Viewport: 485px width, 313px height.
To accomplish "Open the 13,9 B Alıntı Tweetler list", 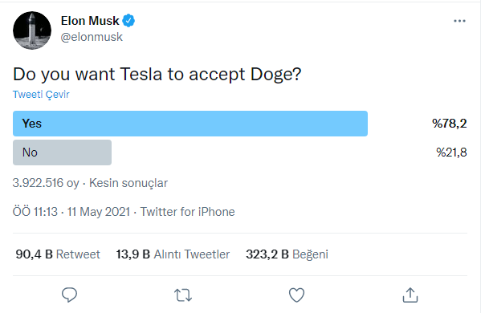I will (173, 254).
